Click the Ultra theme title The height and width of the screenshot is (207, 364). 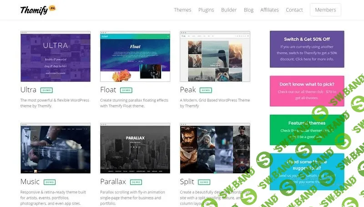(x=28, y=90)
